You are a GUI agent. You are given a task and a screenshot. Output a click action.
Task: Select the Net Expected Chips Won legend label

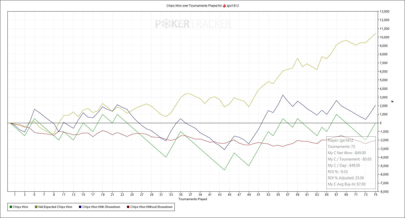pos(55,207)
